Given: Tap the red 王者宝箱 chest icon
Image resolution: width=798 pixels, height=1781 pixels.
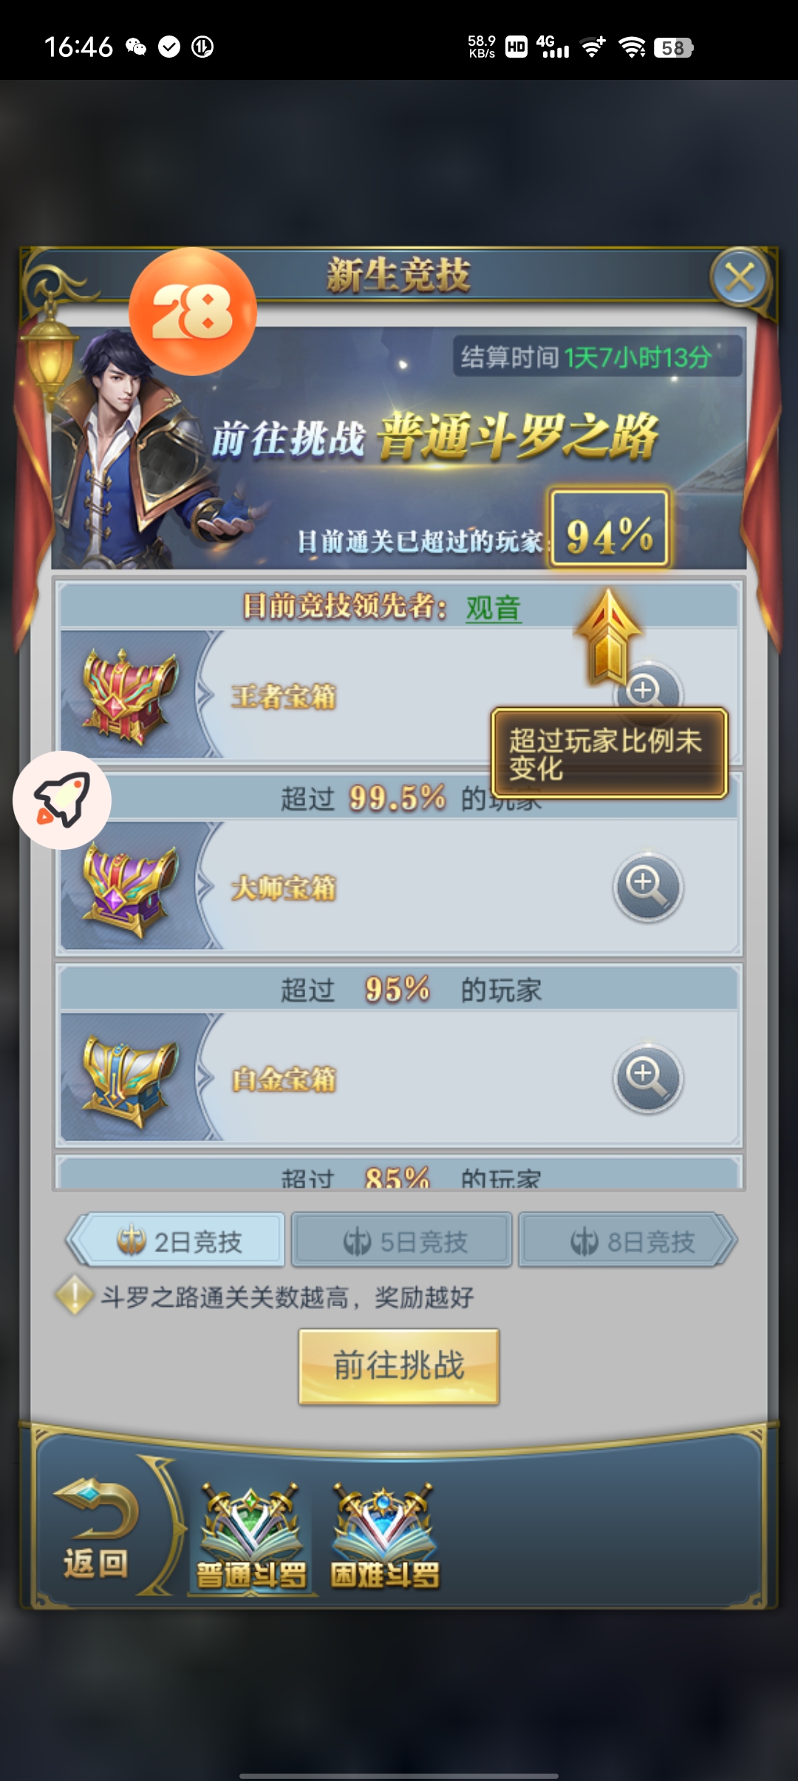Looking at the screenshot, I should [130, 695].
